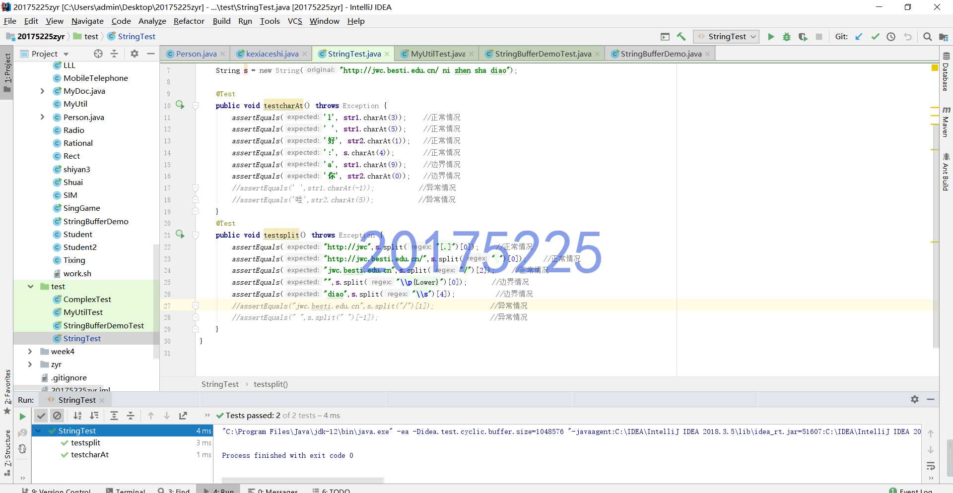Open Search Everywhere magnifier

click(x=927, y=37)
